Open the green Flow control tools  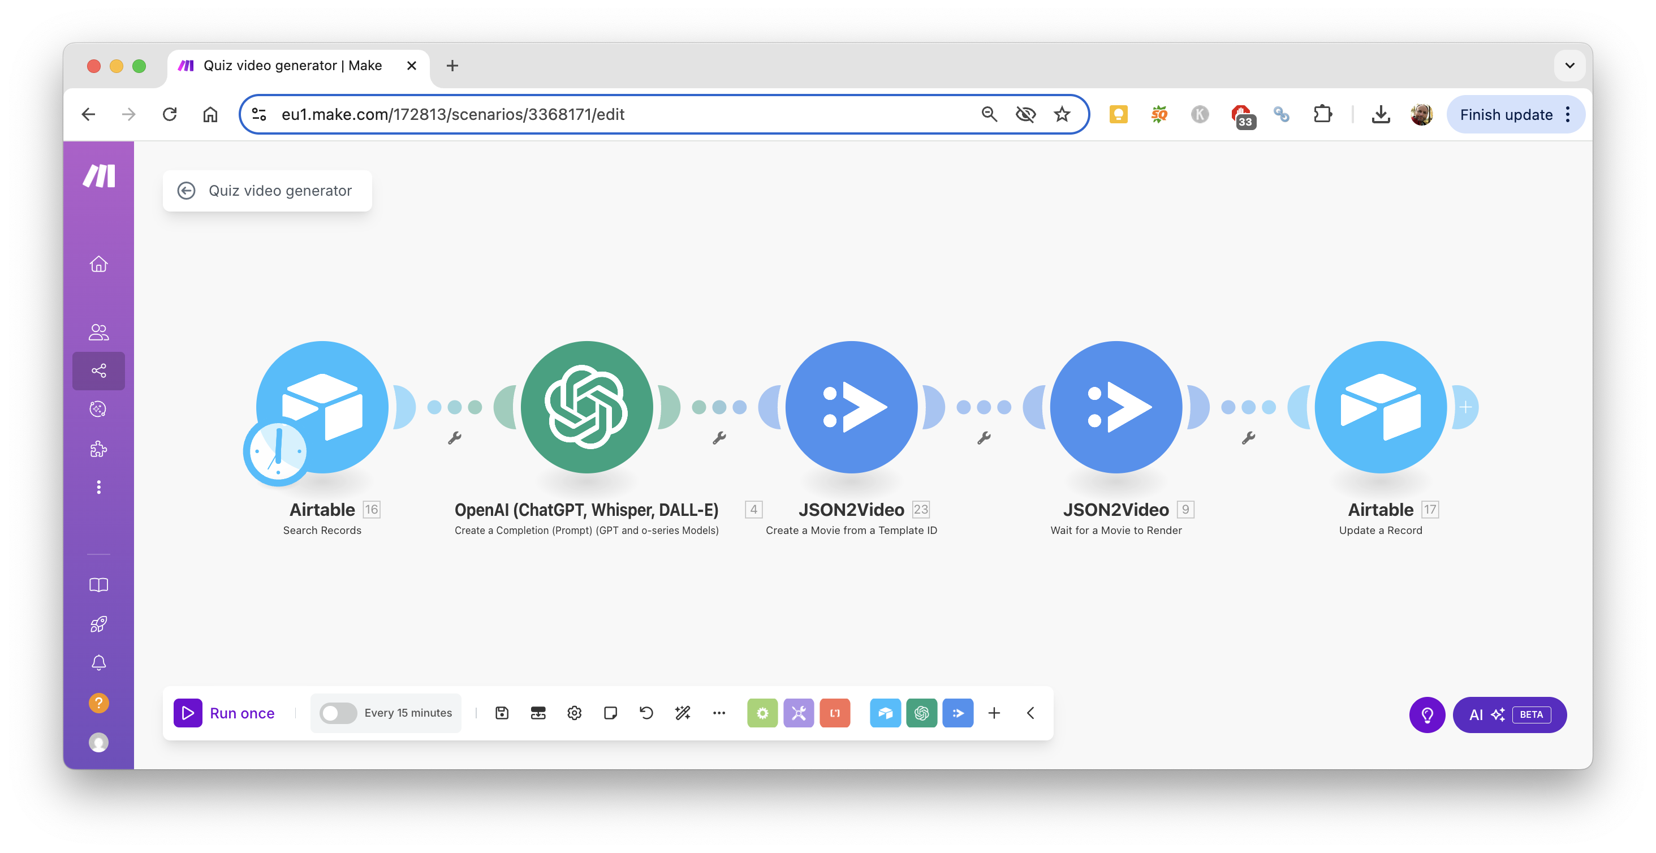[762, 713]
